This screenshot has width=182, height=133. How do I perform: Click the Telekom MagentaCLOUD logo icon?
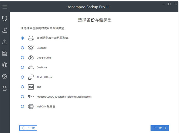pyautogui.click(x=31, y=97)
